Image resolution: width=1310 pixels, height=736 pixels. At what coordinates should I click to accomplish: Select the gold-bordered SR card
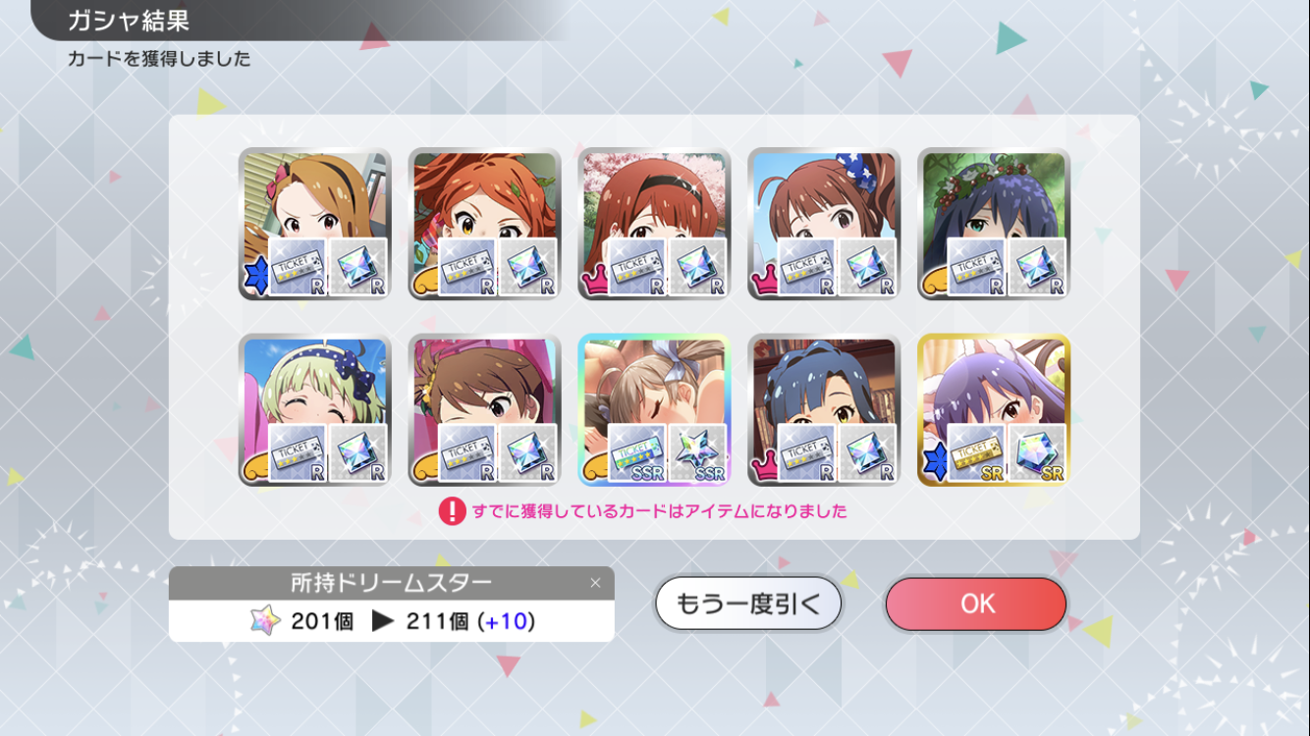(x=994, y=409)
